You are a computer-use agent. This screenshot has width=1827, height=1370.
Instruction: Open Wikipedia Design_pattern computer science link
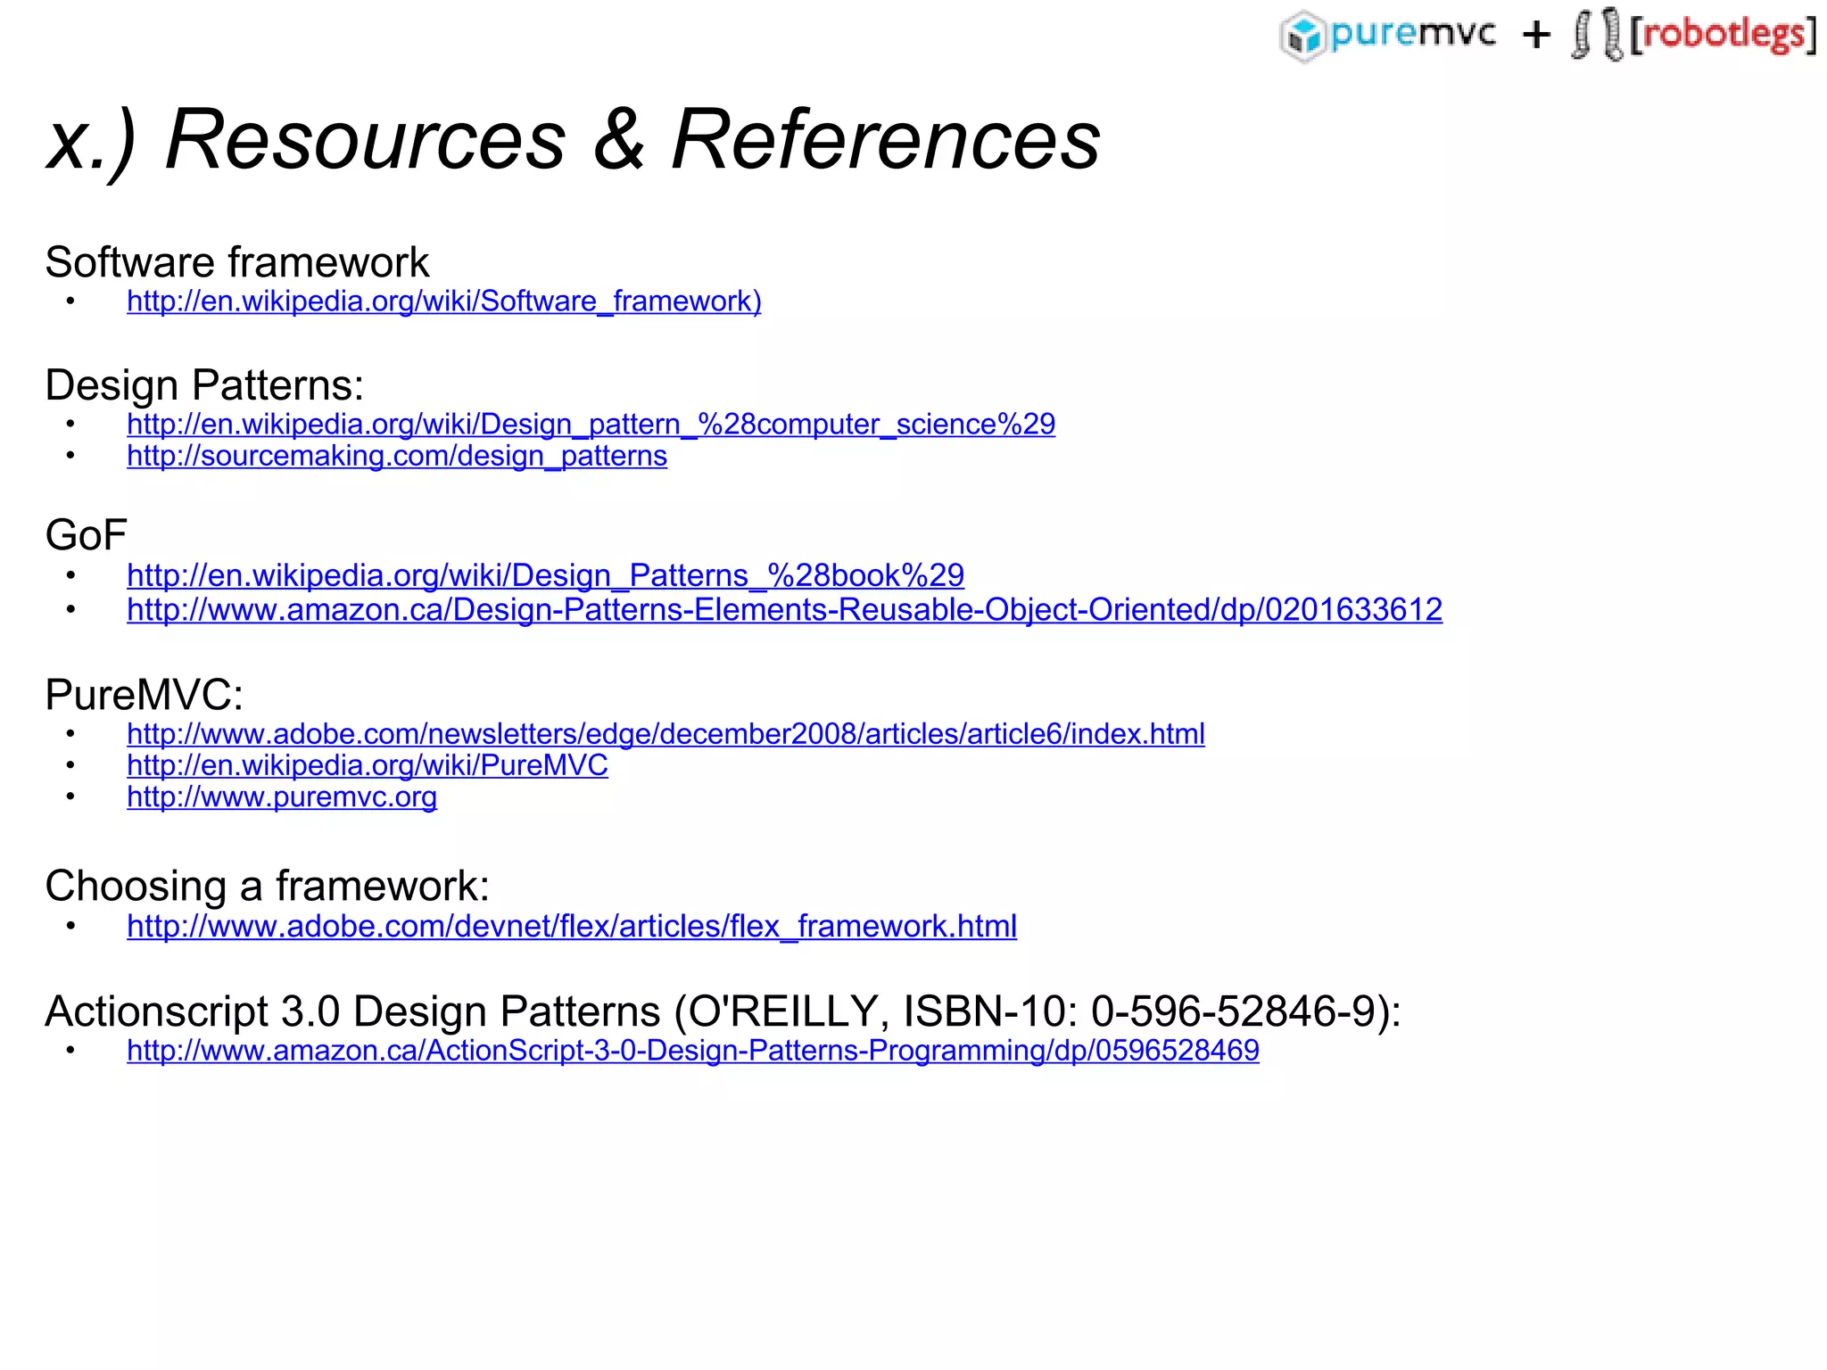591,424
